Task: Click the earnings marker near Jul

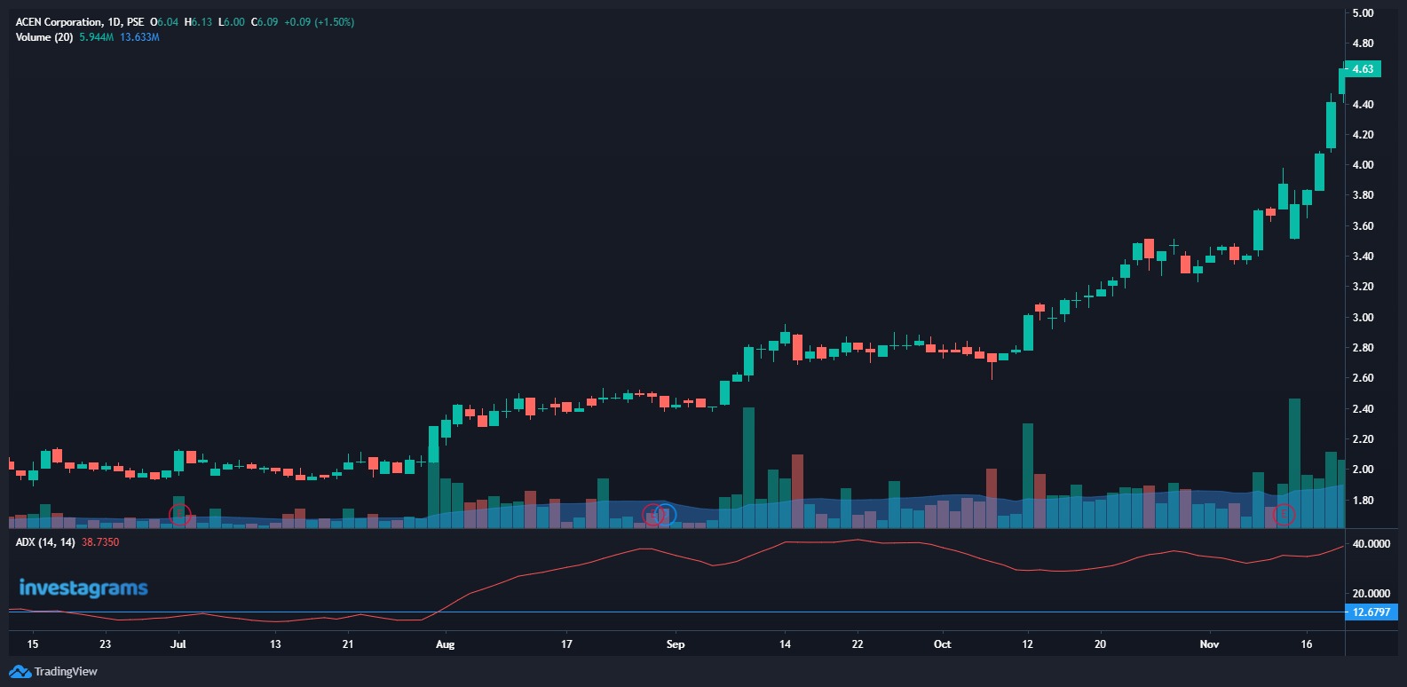Action: tap(180, 514)
